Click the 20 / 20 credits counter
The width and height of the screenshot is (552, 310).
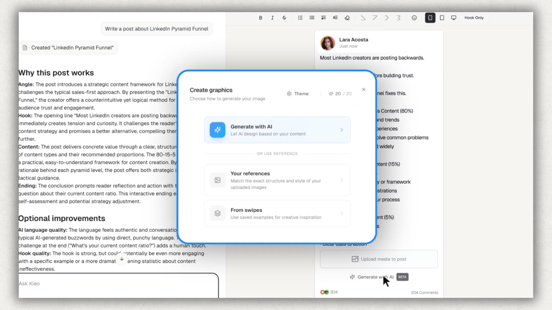pos(340,94)
